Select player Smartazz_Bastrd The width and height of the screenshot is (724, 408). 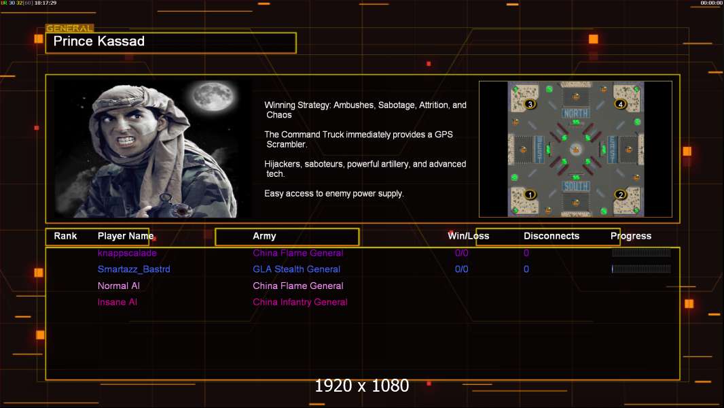[134, 269]
